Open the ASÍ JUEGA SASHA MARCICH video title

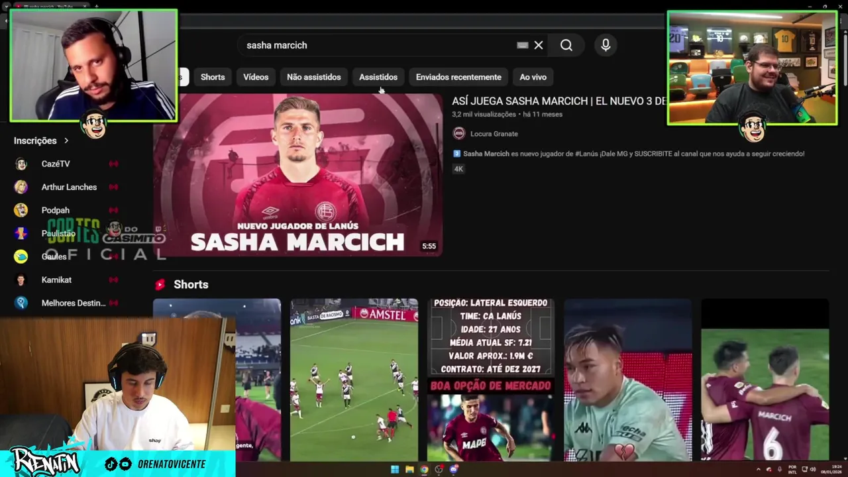coord(560,101)
